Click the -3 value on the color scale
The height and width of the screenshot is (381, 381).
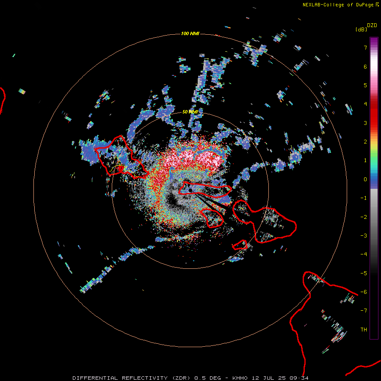364,236
